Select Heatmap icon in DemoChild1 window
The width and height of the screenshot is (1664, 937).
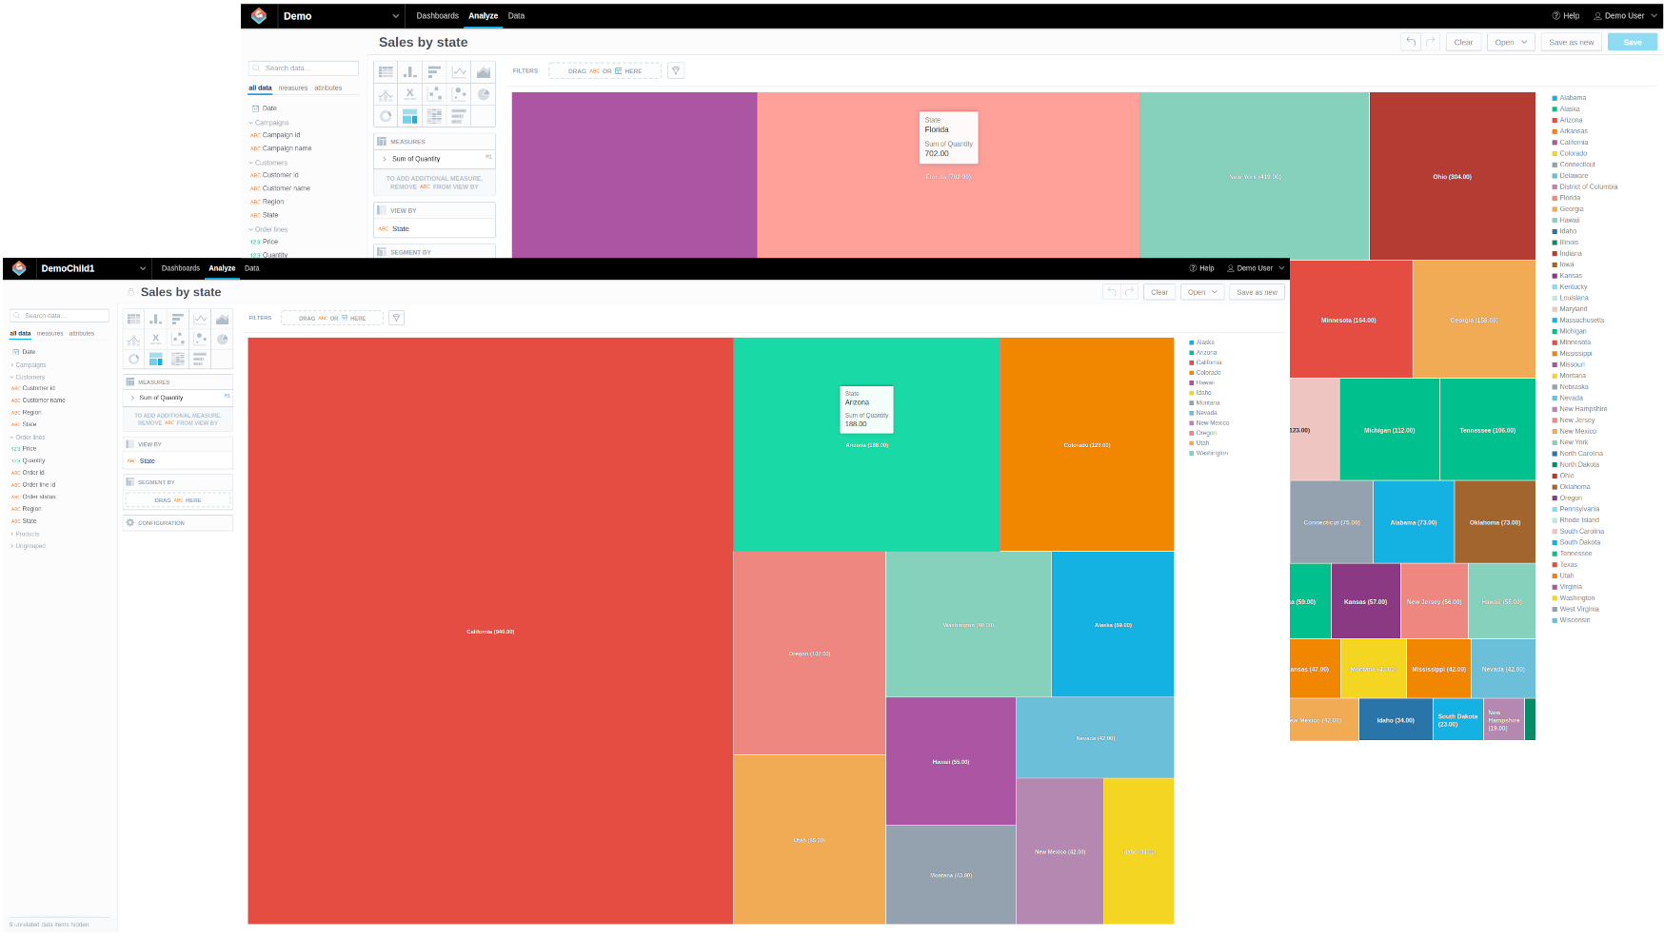click(x=178, y=359)
